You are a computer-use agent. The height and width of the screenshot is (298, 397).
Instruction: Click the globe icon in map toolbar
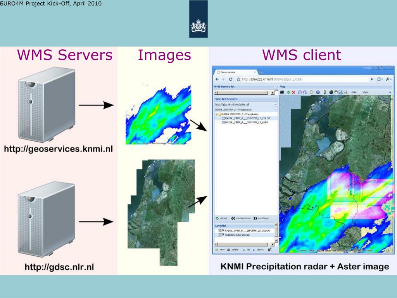(x=331, y=92)
